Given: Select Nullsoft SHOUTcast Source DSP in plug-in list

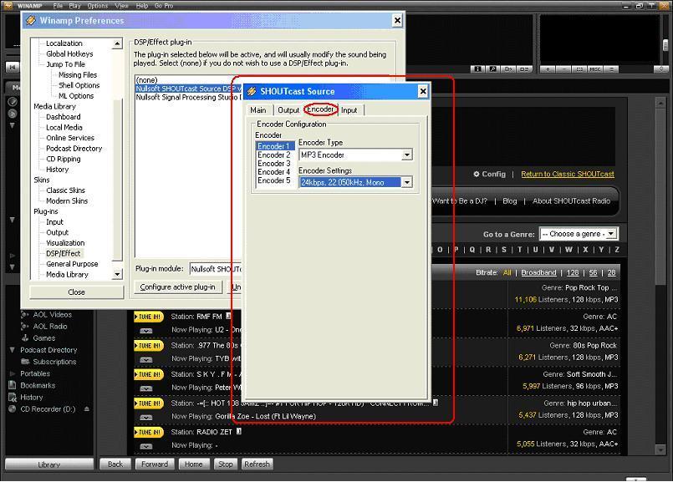Looking at the screenshot, I should (x=188, y=89).
